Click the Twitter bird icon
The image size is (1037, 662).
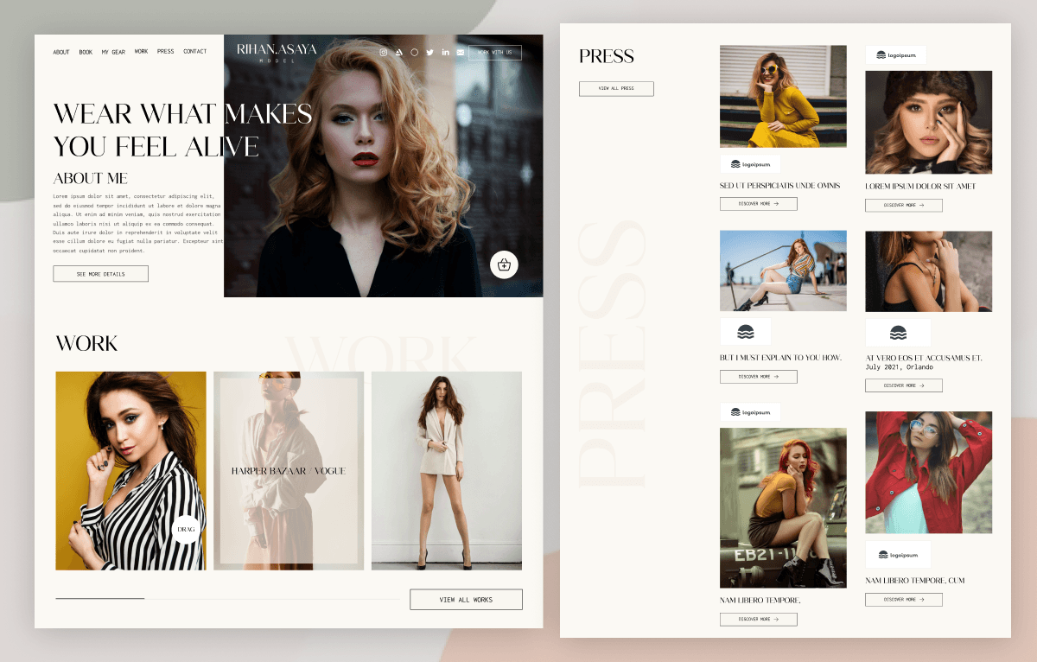(x=429, y=53)
